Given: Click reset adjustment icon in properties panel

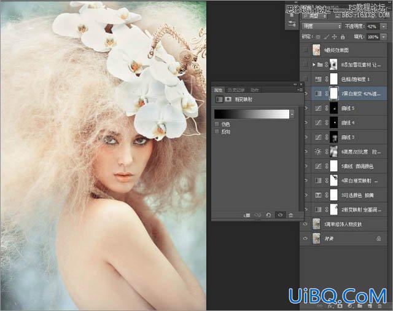Looking at the screenshot, I should click(x=268, y=215).
